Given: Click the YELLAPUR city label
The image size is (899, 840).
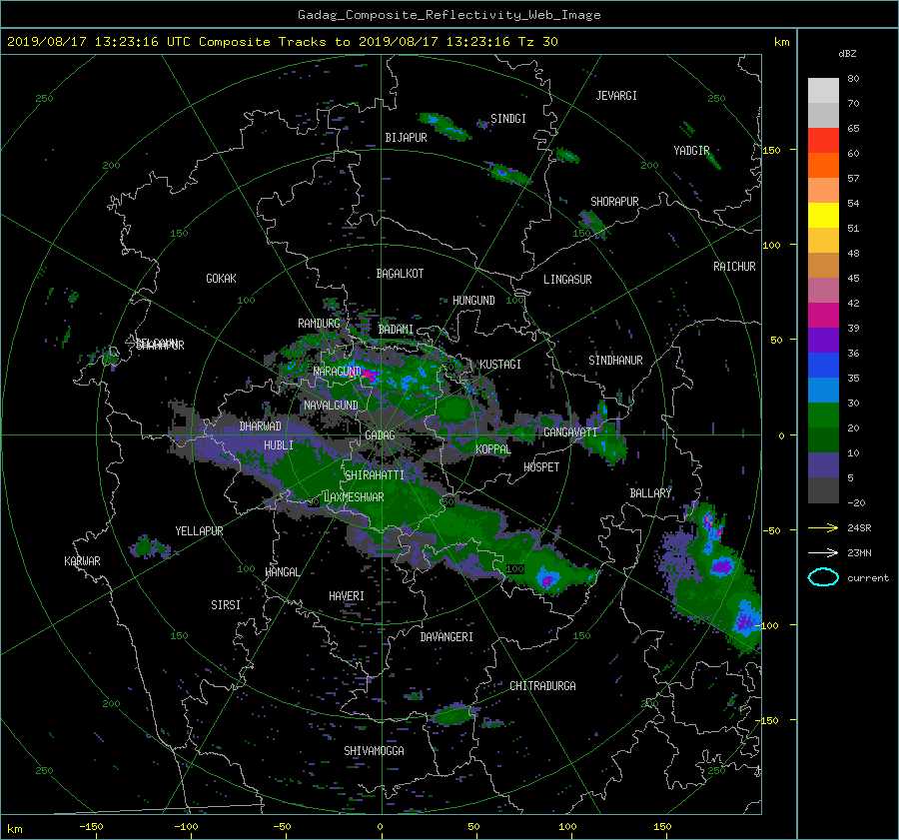Looking at the screenshot, I should [199, 531].
